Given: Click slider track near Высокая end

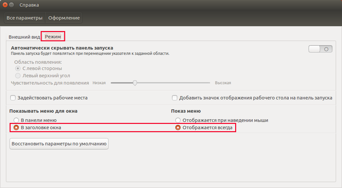Looking at the screenshot, I should tap(205, 83).
